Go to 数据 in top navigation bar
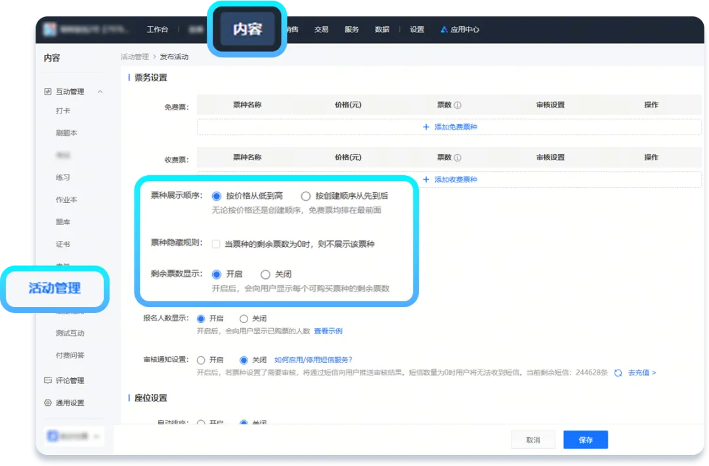The width and height of the screenshot is (709, 466). pos(382,30)
